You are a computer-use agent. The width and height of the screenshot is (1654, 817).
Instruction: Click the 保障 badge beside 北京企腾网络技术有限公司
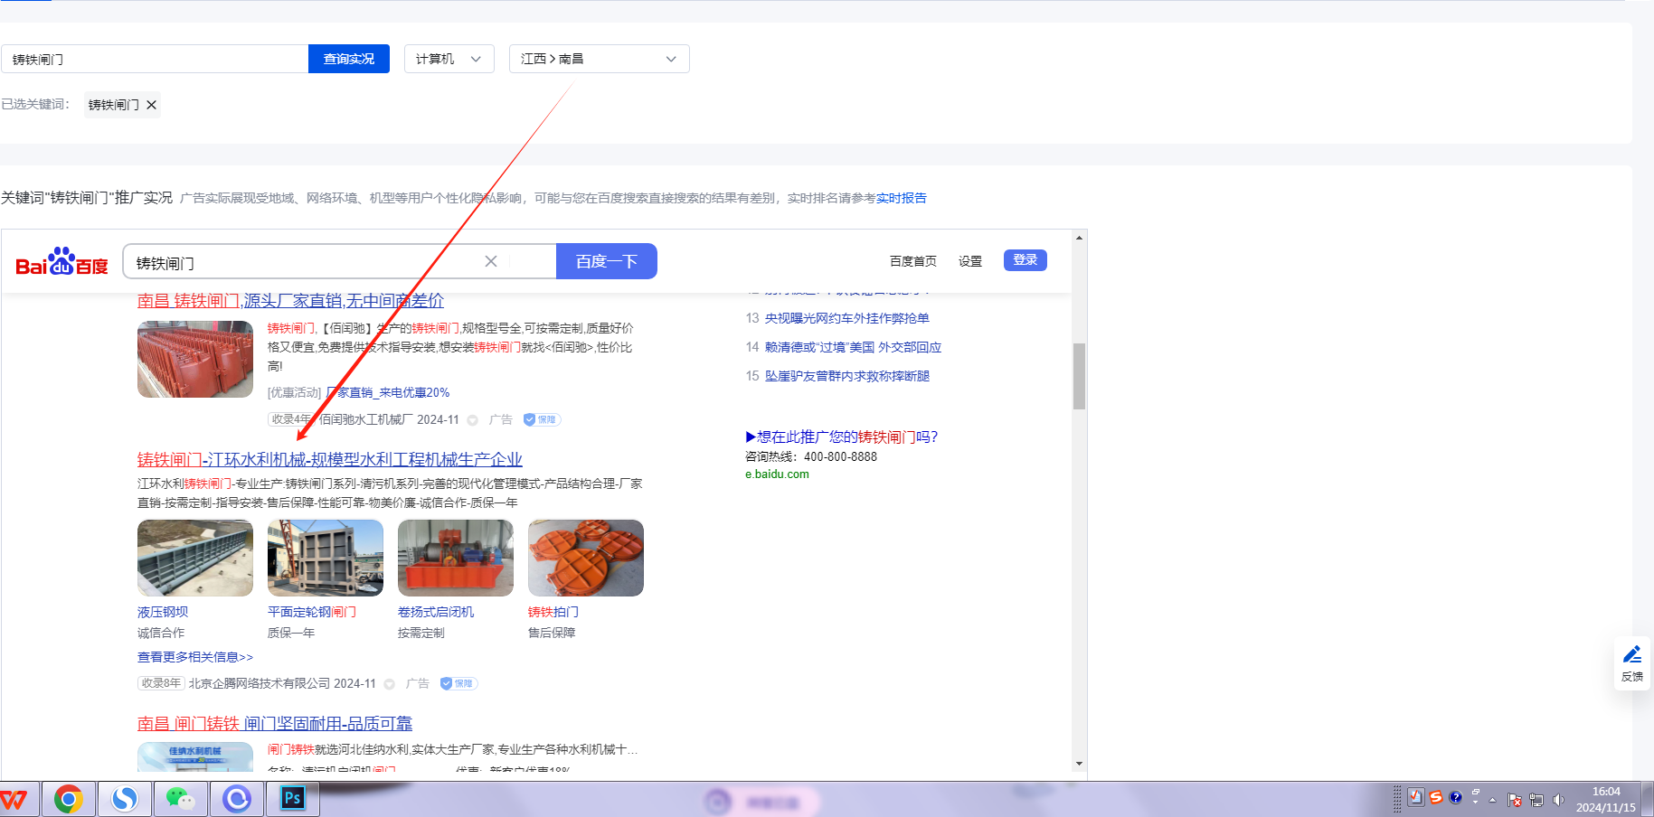pyautogui.click(x=458, y=683)
